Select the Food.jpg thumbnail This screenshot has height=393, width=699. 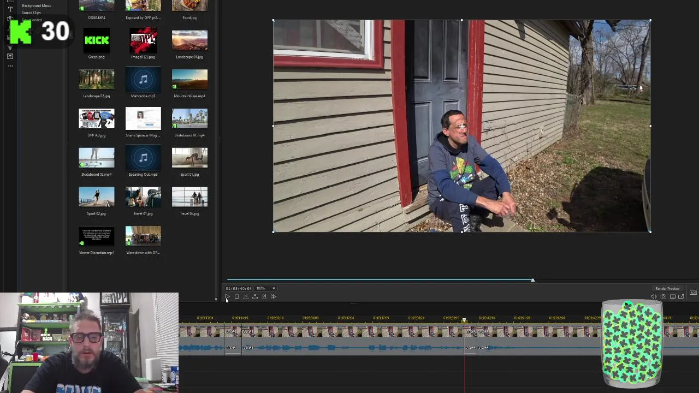189,5
